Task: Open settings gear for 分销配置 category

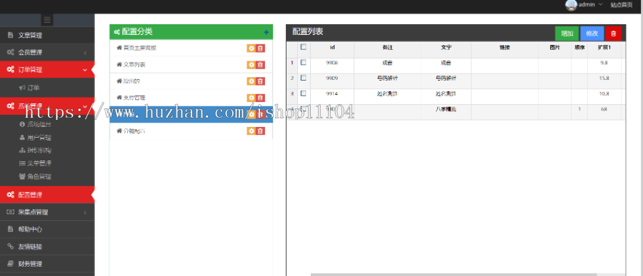Action: [251, 131]
